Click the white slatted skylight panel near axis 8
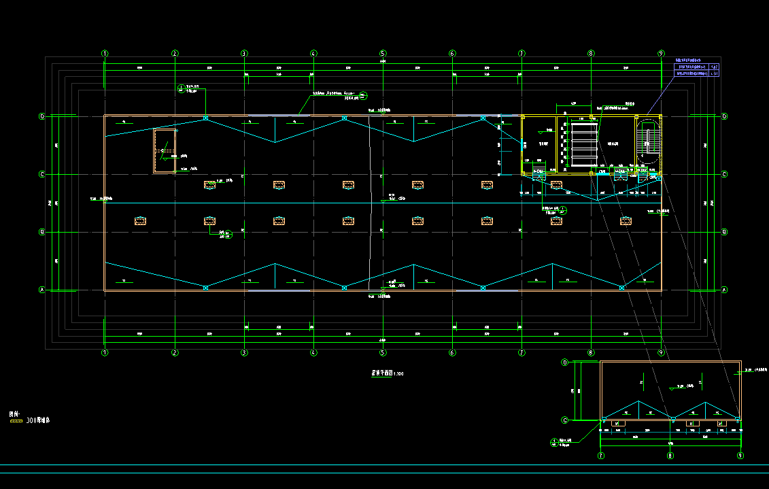The image size is (769, 489). pos(583,144)
